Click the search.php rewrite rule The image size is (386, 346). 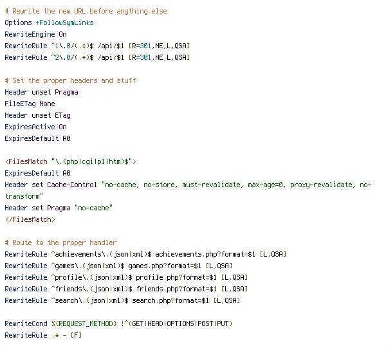(x=122, y=300)
